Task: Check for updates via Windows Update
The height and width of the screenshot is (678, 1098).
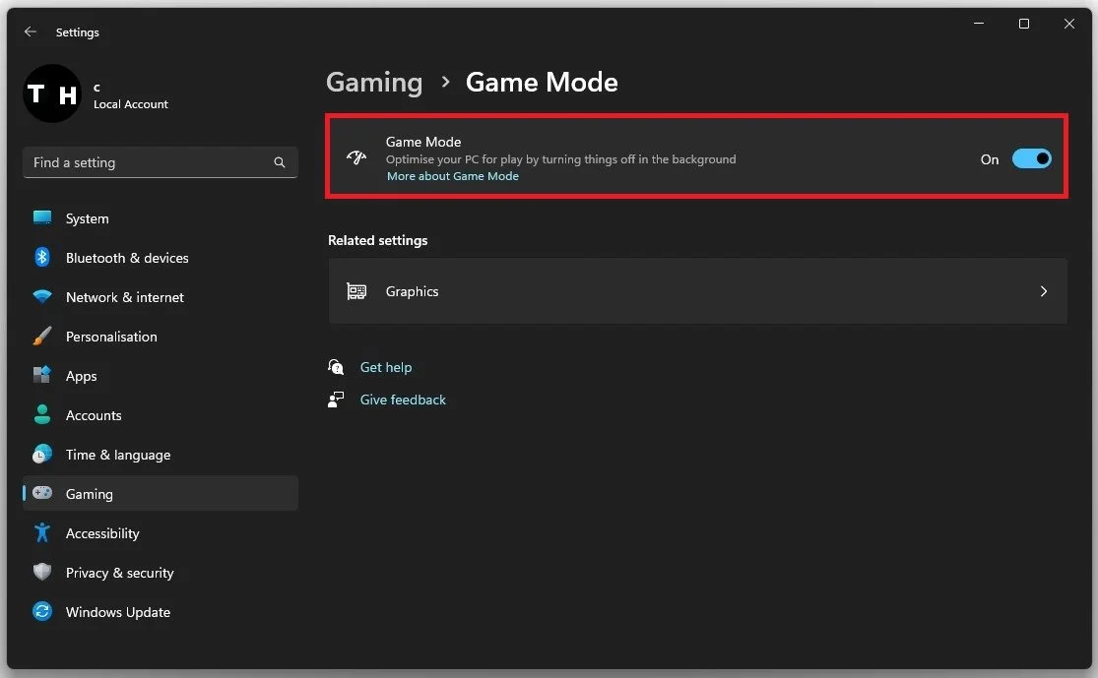Action: (117, 611)
